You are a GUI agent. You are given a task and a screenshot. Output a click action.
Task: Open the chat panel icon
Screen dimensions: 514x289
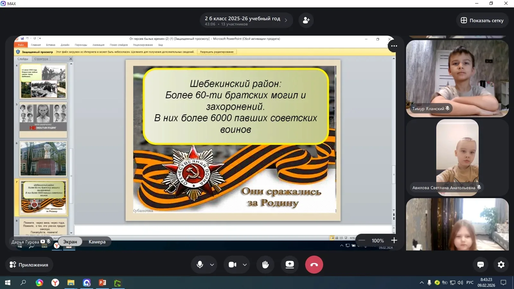(x=481, y=265)
